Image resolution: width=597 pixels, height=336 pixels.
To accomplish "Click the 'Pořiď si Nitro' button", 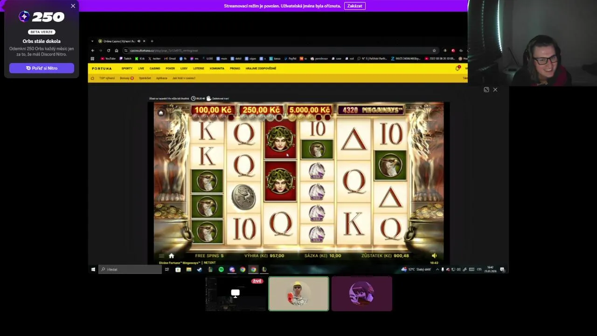I will click(42, 68).
